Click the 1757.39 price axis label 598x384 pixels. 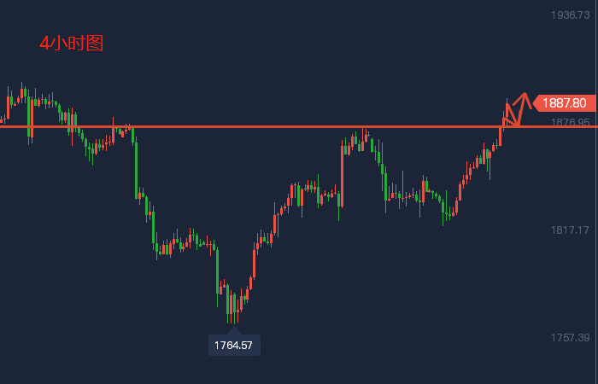[x=571, y=338]
